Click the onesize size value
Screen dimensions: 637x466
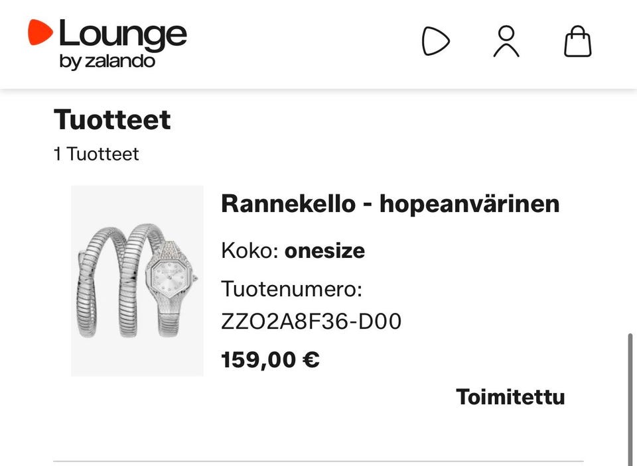tap(324, 251)
